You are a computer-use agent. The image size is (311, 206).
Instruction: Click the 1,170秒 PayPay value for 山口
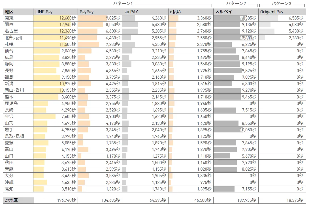[113, 156]
